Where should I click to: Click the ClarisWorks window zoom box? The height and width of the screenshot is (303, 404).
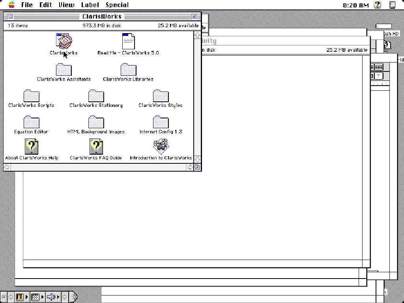click(x=194, y=17)
